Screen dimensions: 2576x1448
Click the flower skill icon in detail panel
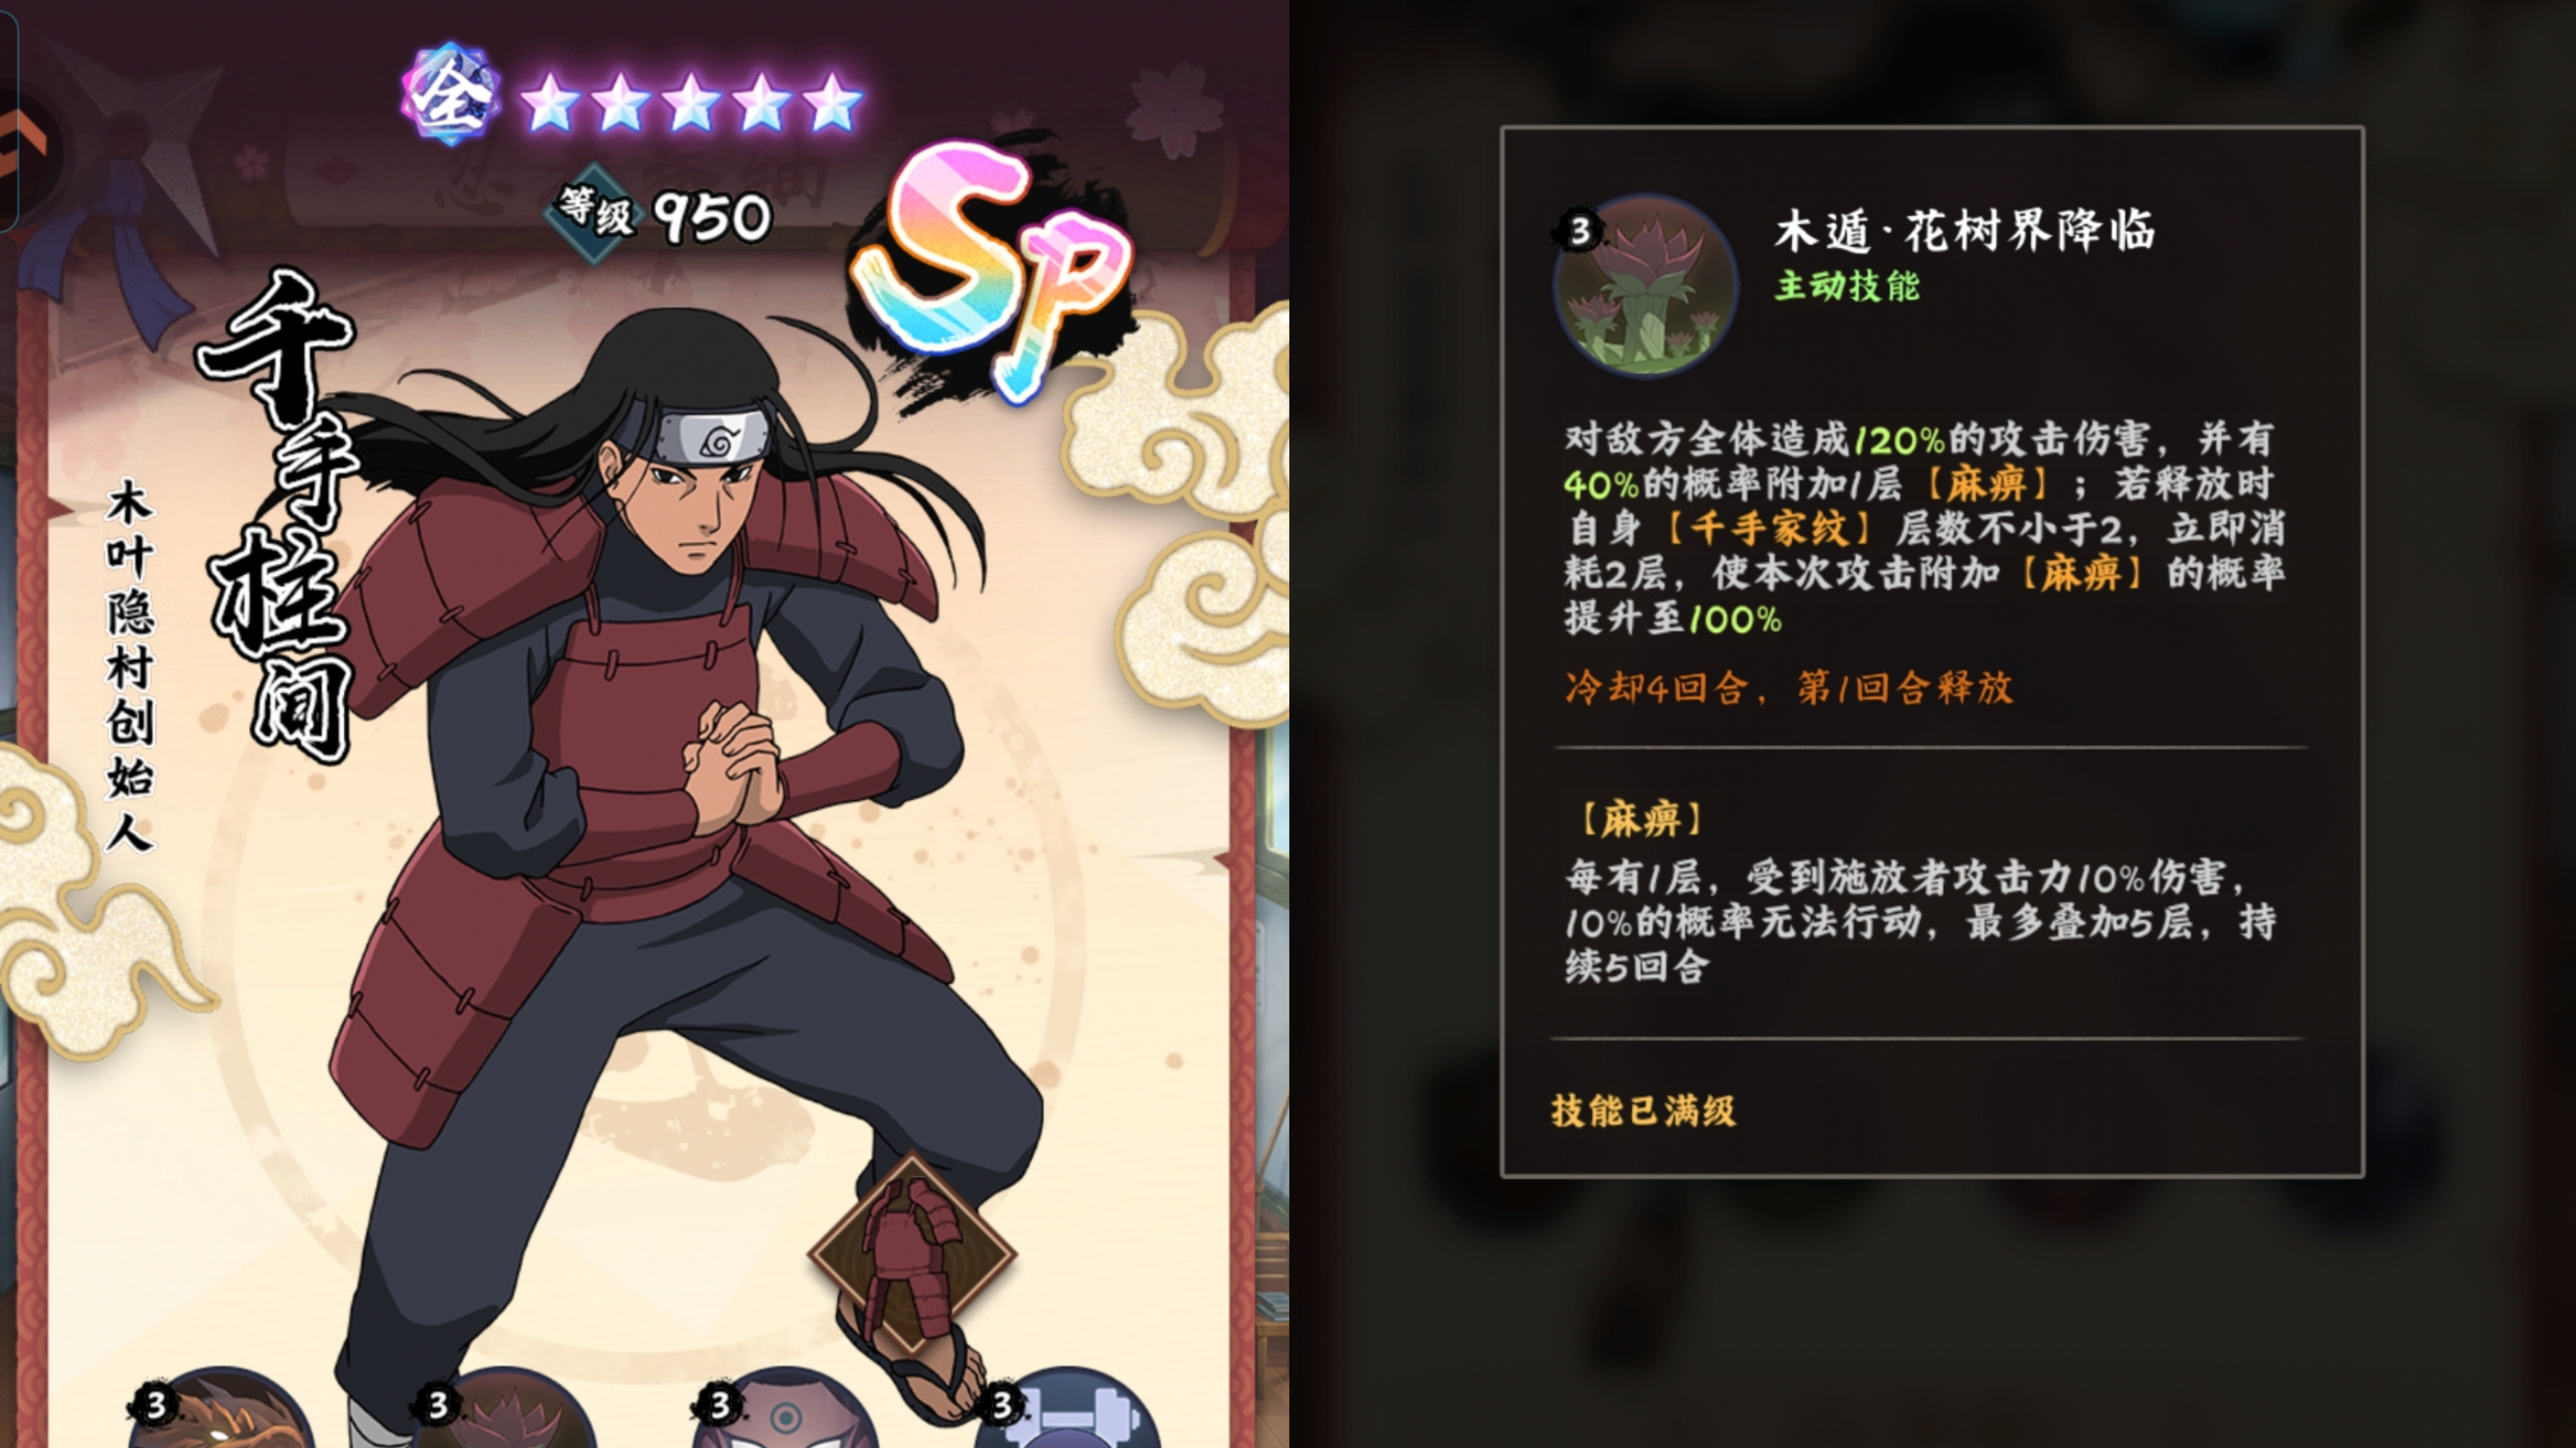1645,285
